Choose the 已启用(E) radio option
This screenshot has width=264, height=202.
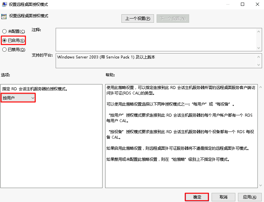coord(5,41)
